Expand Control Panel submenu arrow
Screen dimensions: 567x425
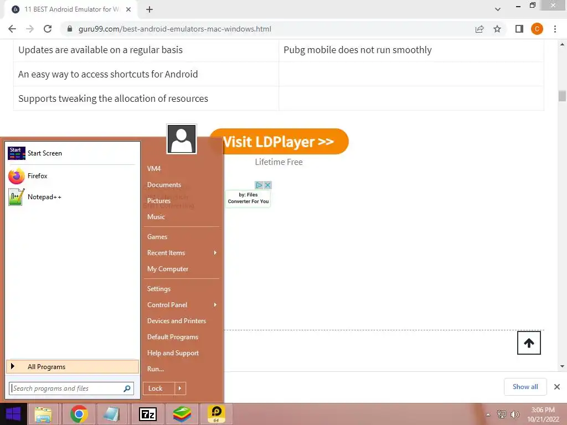[215, 305]
